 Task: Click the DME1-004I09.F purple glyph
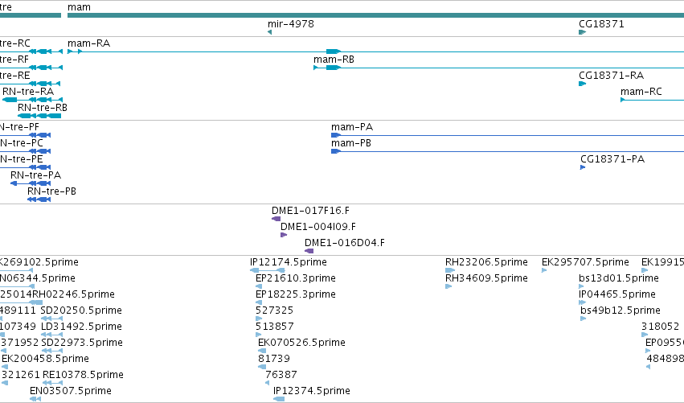click(x=284, y=235)
